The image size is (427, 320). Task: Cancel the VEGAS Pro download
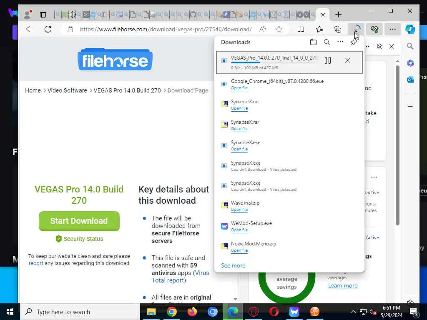pyautogui.click(x=348, y=60)
